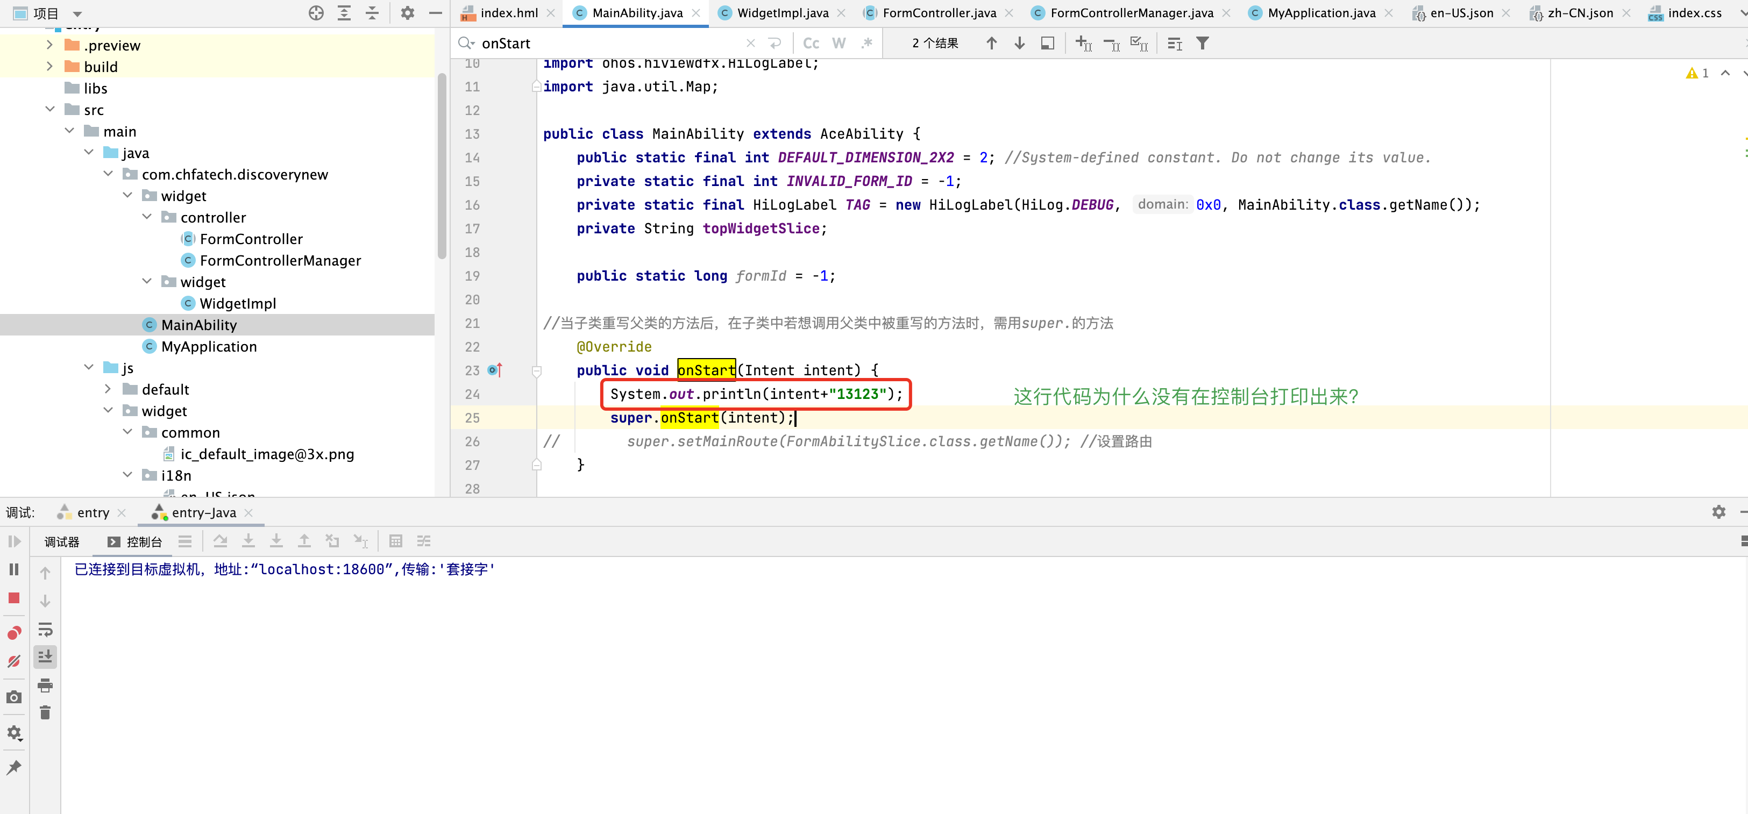The width and height of the screenshot is (1748, 814).
Task: Go to next search occurrence arrow
Action: click(x=1019, y=44)
